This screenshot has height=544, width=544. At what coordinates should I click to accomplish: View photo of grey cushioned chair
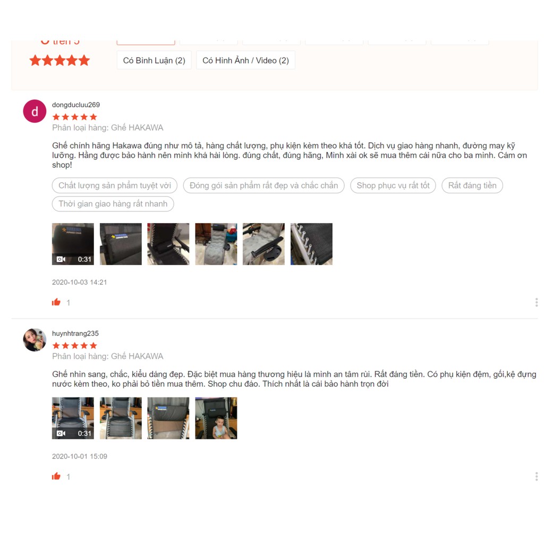coord(216,244)
